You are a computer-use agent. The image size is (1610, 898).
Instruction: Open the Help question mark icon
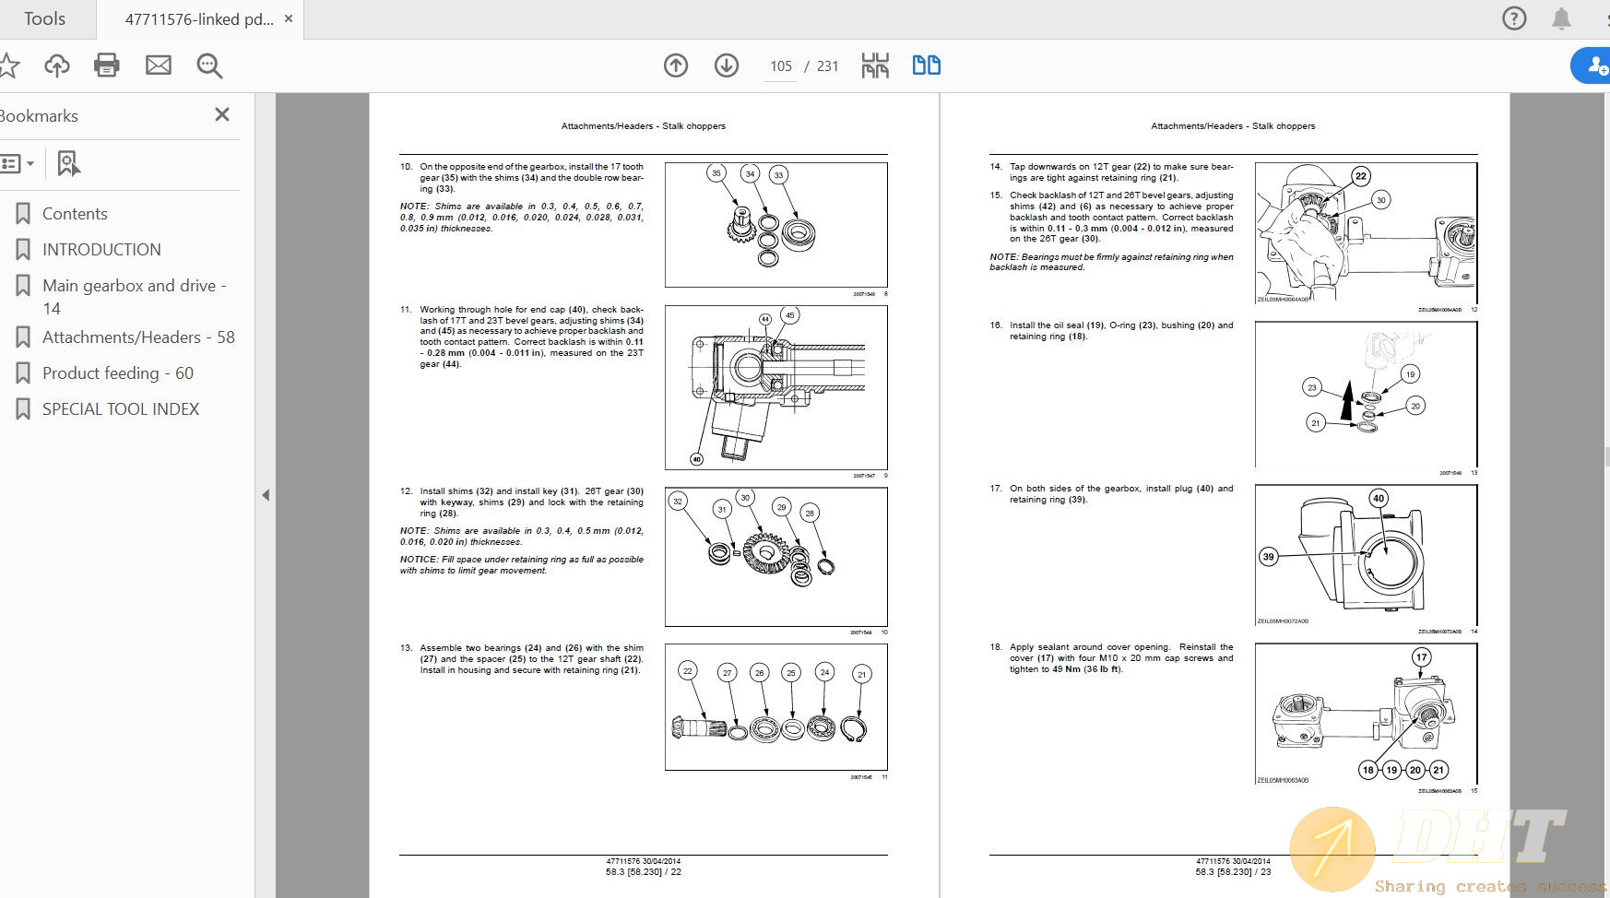pos(1514,18)
